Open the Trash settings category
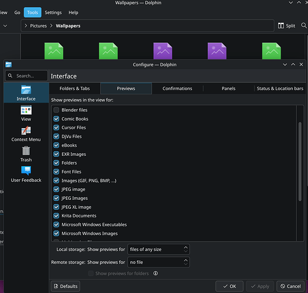308x293 pixels. tap(26, 154)
